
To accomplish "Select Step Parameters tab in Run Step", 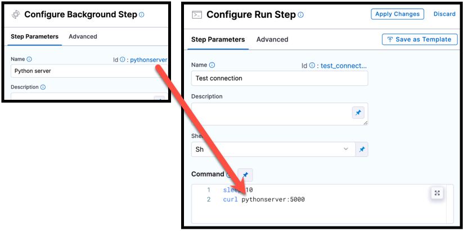I will [x=218, y=39].
